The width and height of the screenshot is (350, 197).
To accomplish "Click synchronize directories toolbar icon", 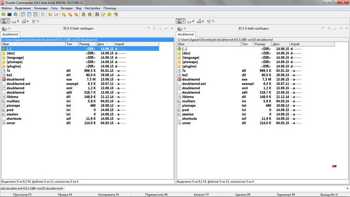I will point(109,14).
